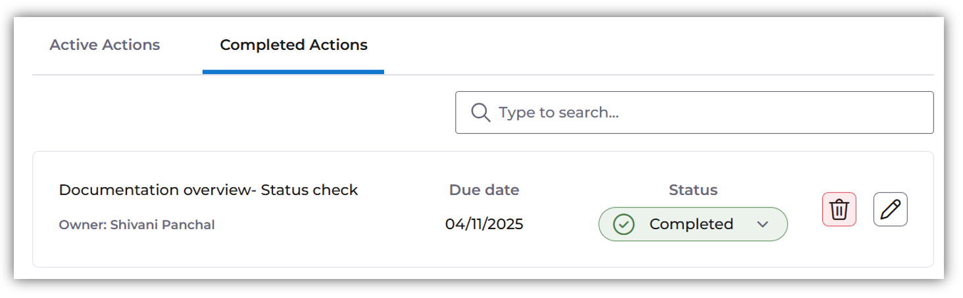Click the Type to search placeholder text
The width and height of the screenshot is (963, 298).
tap(558, 112)
